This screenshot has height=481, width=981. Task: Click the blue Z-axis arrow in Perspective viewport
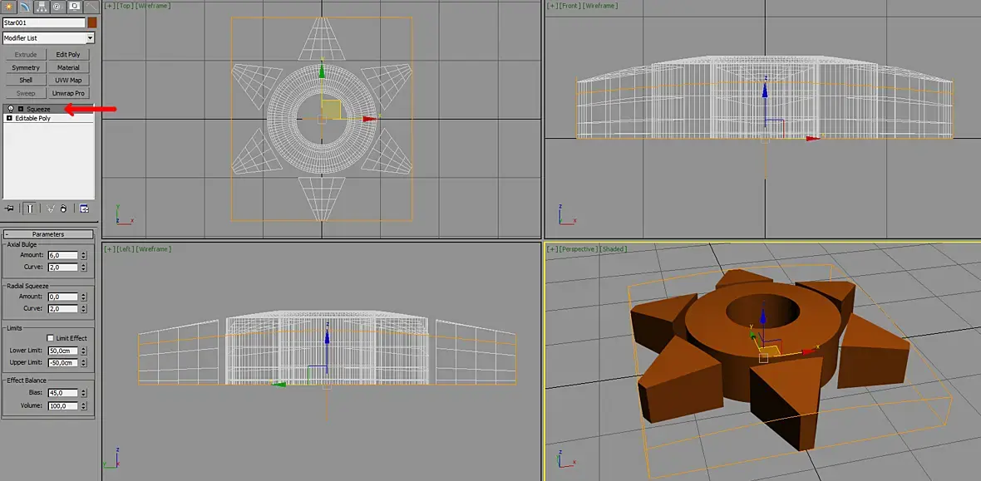click(x=762, y=314)
